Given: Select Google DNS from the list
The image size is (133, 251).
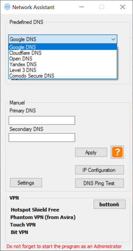Looking at the screenshot, I should tap(63, 47).
